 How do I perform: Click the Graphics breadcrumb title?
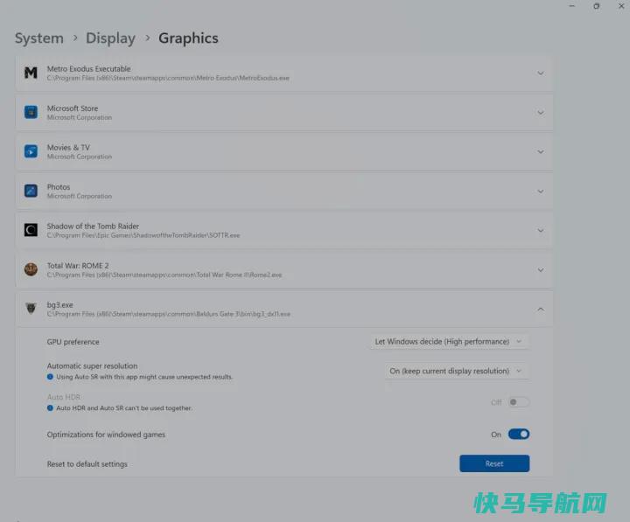[188, 38]
